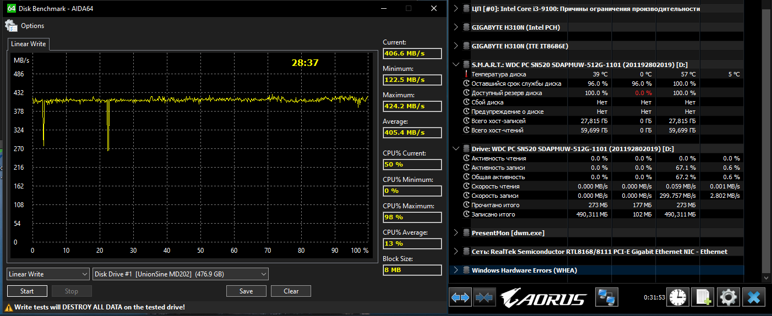Click the CPU% Maximum value 98 %

(x=412, y=217)
